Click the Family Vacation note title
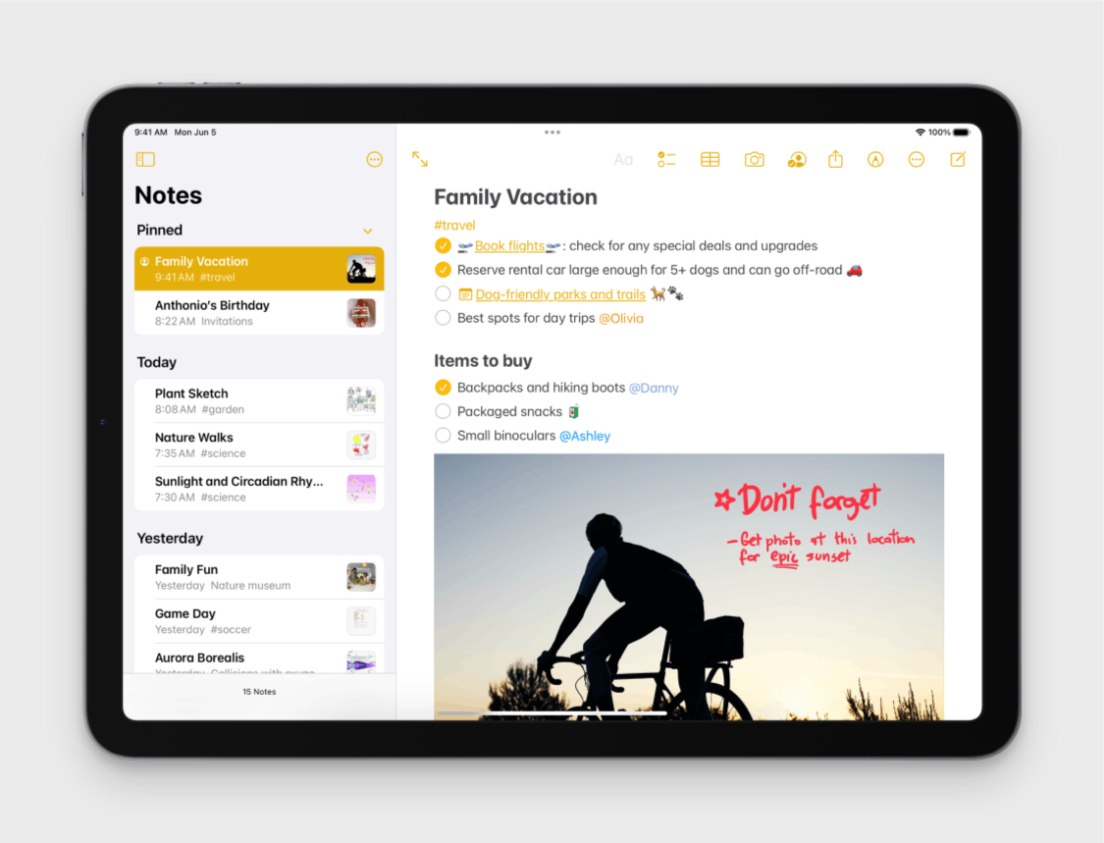 [x=515, y=197]
